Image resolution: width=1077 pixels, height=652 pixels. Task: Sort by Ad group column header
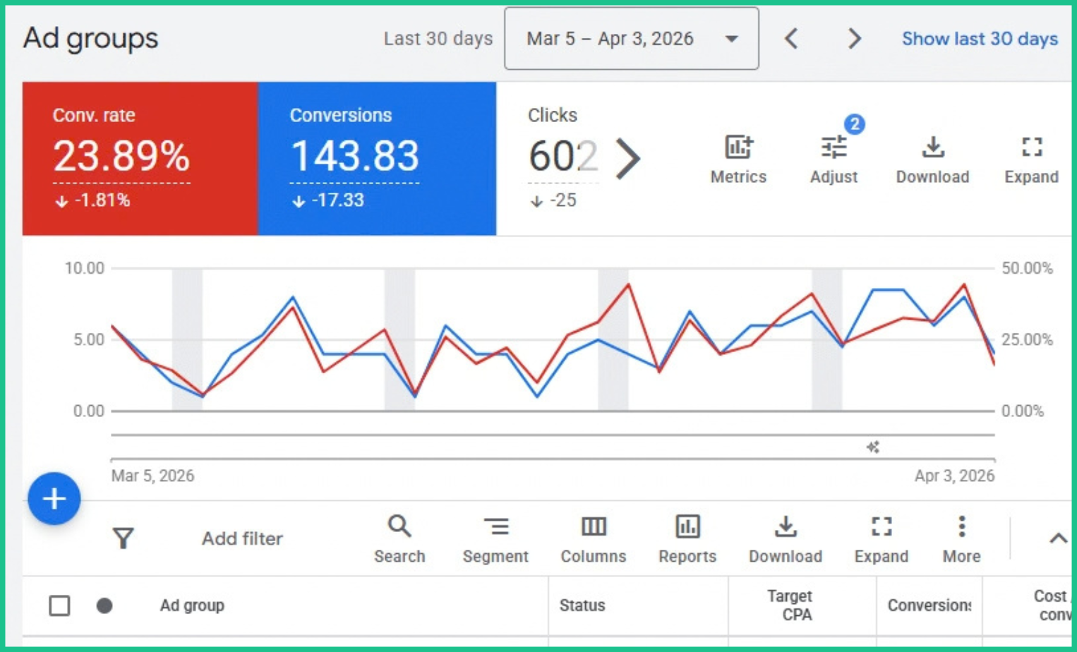(x=192, y=605)
